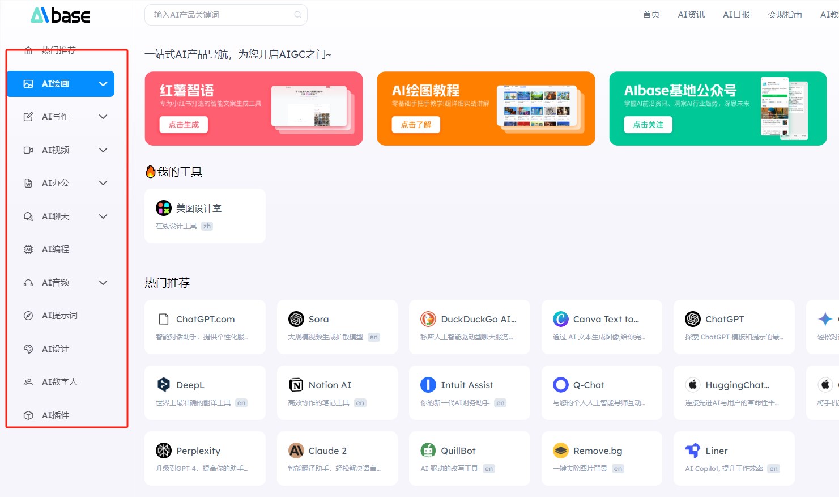Image resolution: width=839 pixels, height=497 pixels.
Task: Click the 美图设计室 app icon
Action: click(x=164, y=208)
